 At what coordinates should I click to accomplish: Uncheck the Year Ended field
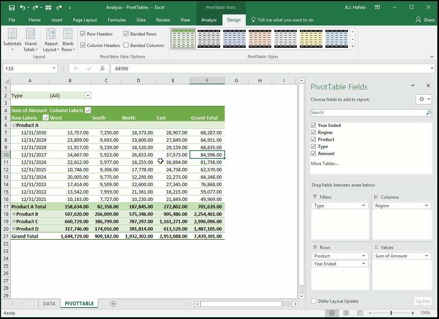314,125
